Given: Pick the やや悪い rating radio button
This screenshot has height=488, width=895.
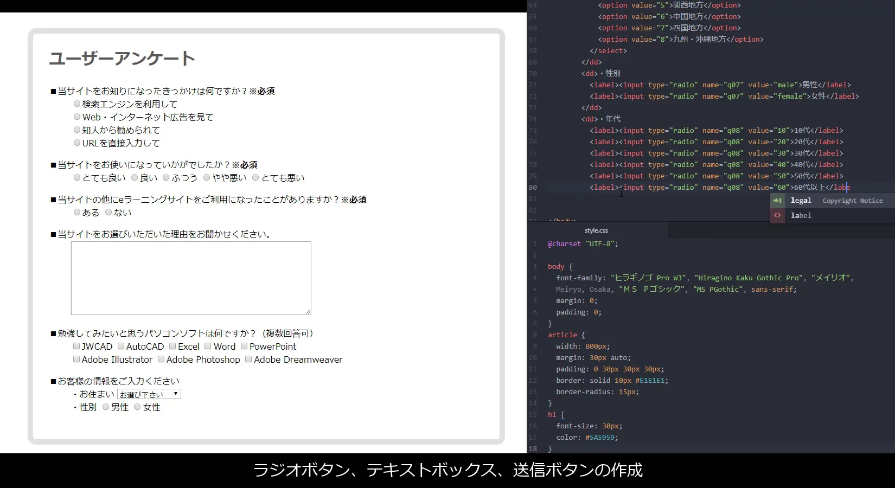Looking at the screenshot, I should coord(207,177).
